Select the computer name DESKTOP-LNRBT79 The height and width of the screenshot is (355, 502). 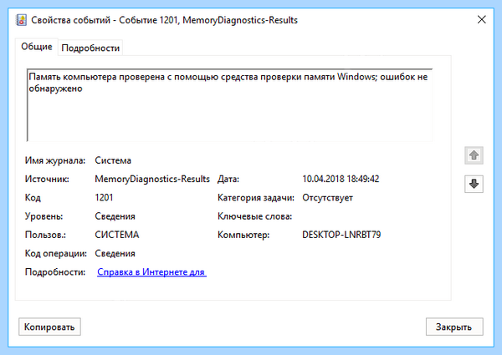[x=341, y=235]
